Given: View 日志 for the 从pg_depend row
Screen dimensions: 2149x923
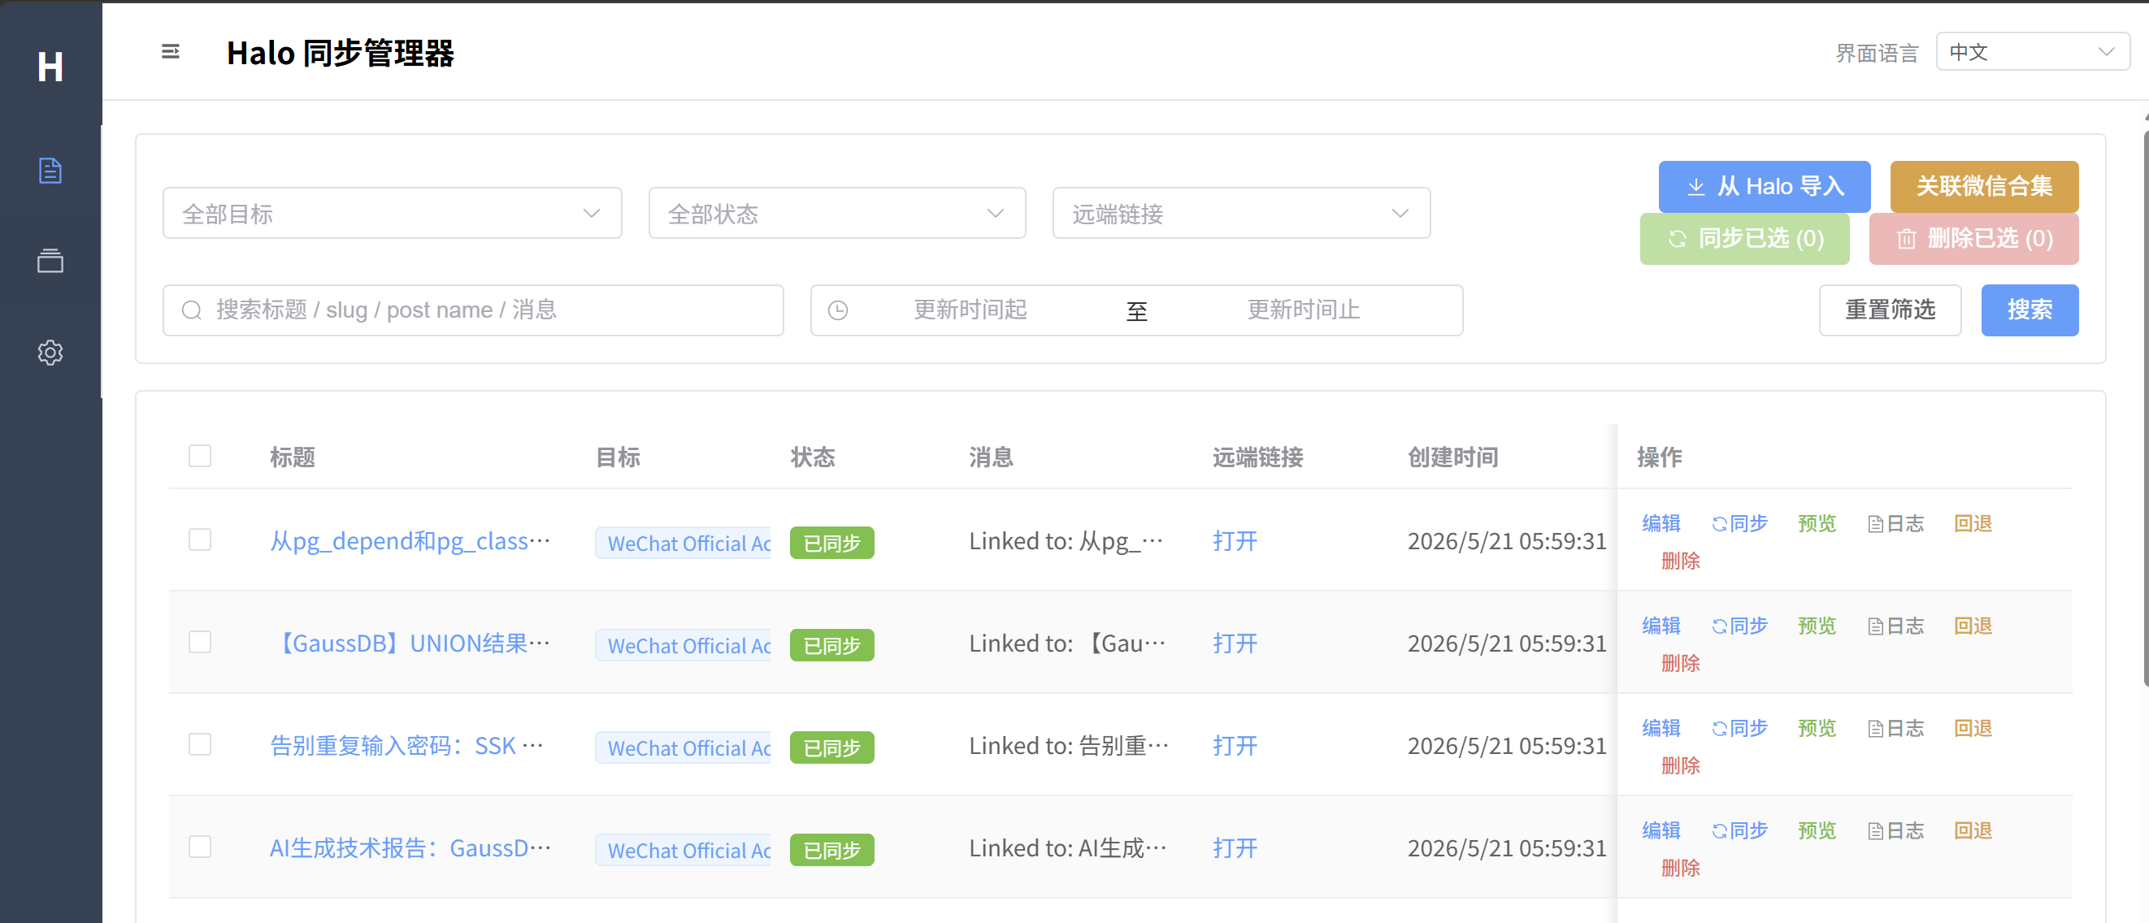Looking at the screenshot, I should [1895, 523].
